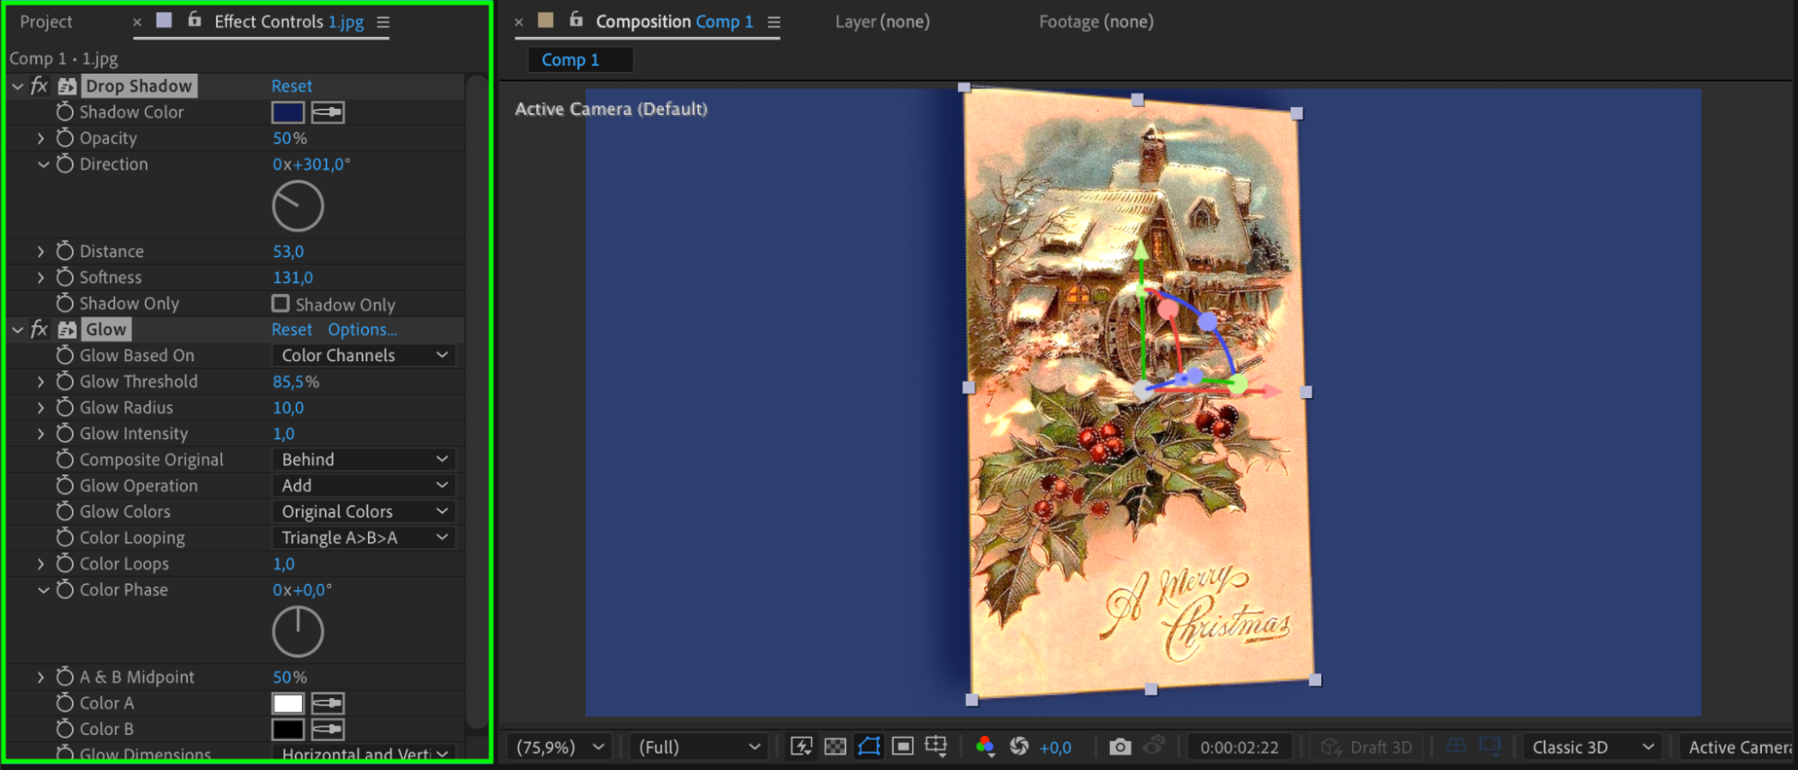This screenshot has height=770, width=1798.
Task: Enable the Shadow Only checkbox
Action: [281, 304]
